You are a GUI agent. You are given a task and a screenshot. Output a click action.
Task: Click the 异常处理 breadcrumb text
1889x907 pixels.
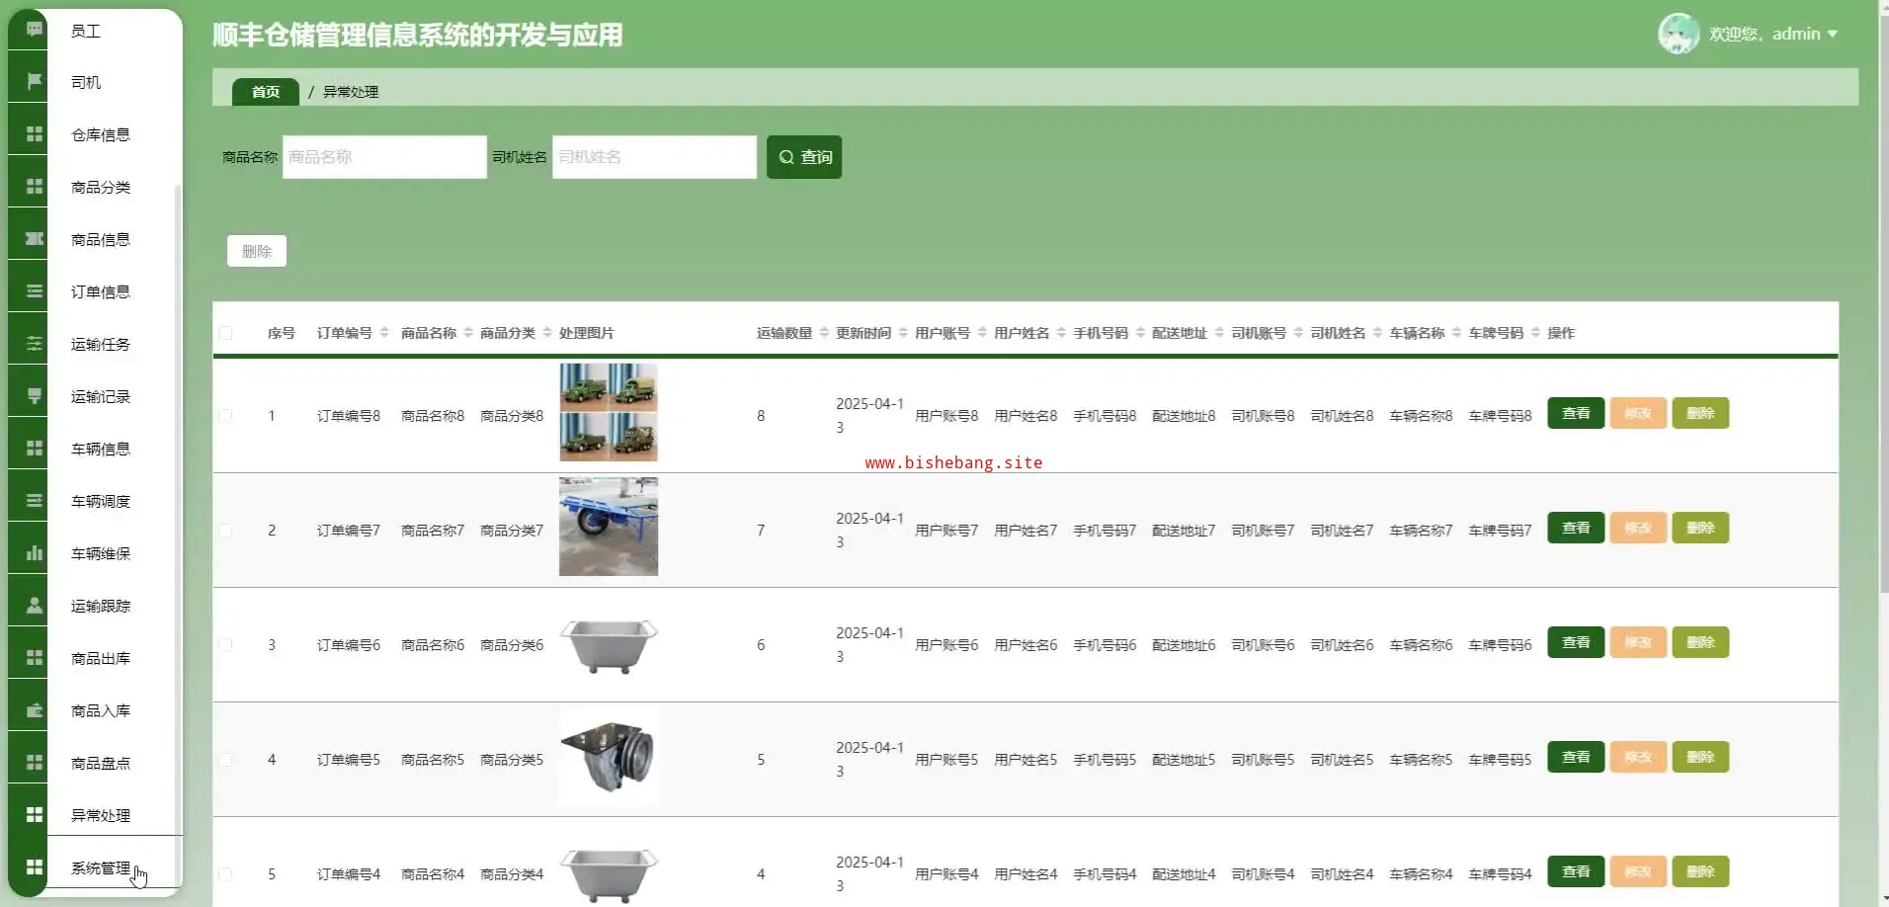coord(351,92)
